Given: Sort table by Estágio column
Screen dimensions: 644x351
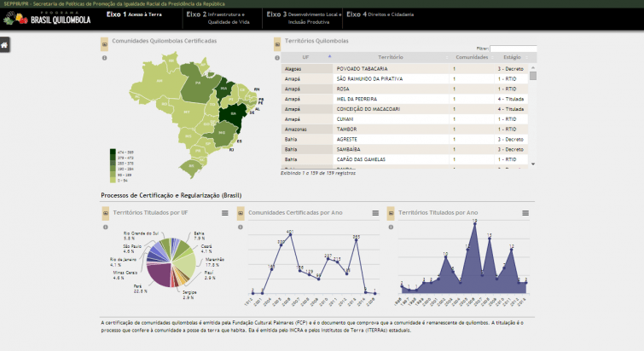Looking at the screenshot, I should (x=512, y=56).
